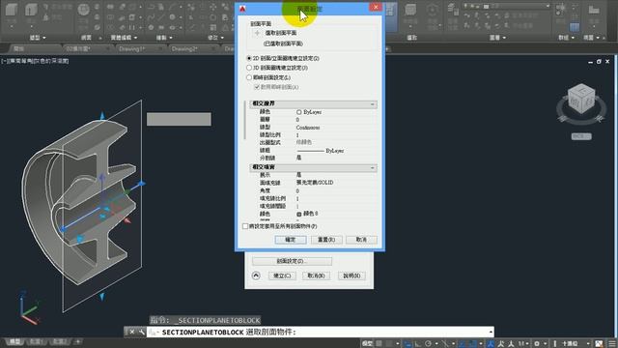Click the Extrude tool icon in ribbon

tap(31, 10)
